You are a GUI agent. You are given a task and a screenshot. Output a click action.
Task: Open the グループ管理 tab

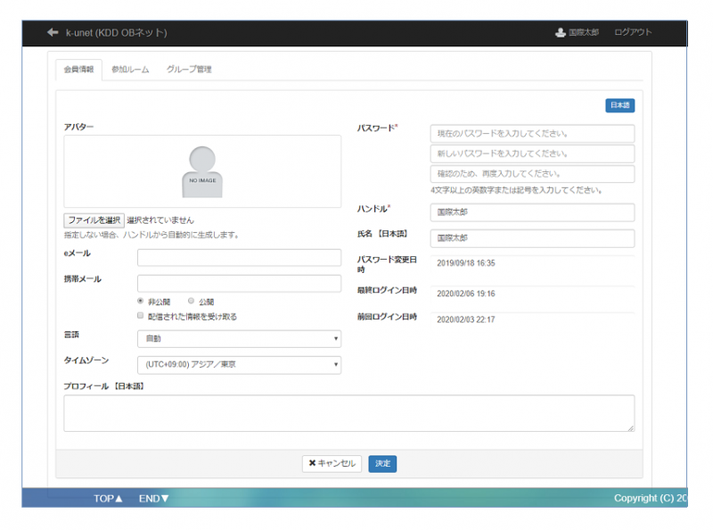pyautogui.click(x=189, y=70)
